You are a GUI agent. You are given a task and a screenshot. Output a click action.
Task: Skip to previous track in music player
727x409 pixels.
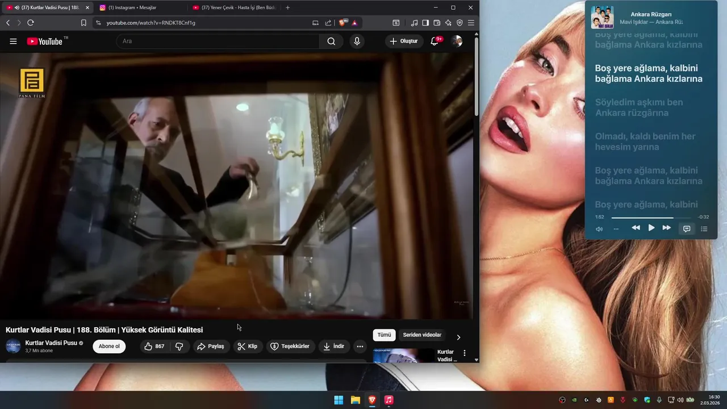pos(636,228)
